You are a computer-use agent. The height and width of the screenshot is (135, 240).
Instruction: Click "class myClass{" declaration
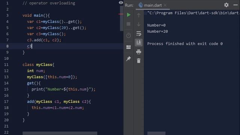click(x=38, y=65)
